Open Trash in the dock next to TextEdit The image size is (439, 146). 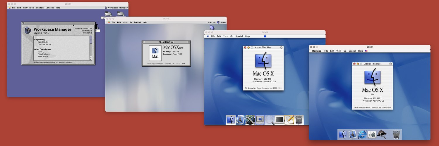coord(299,120)
